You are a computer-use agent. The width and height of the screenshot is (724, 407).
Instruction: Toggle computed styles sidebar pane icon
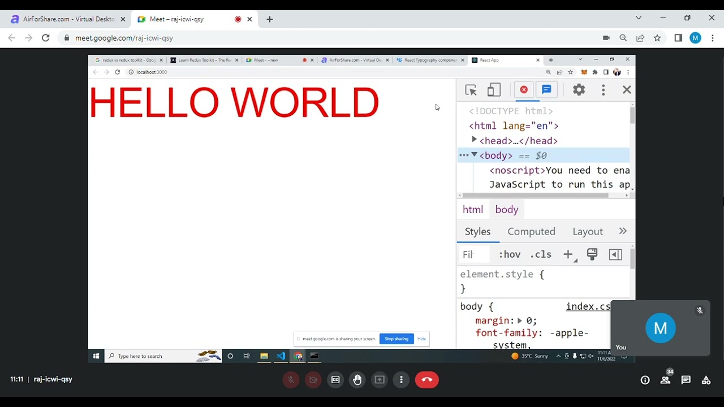[615, 255]
